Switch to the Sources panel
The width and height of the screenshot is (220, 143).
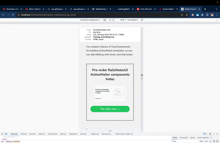click(33, 134)
